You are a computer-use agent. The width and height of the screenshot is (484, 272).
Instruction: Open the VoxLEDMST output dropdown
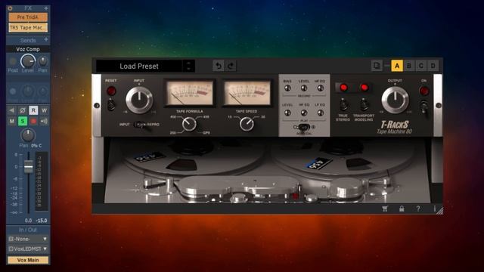[x=28, y=249]
